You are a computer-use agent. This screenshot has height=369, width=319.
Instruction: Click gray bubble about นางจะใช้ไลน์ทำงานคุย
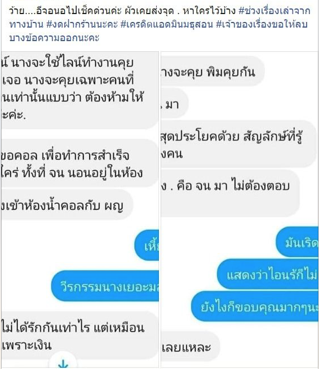tap(80, 90)
